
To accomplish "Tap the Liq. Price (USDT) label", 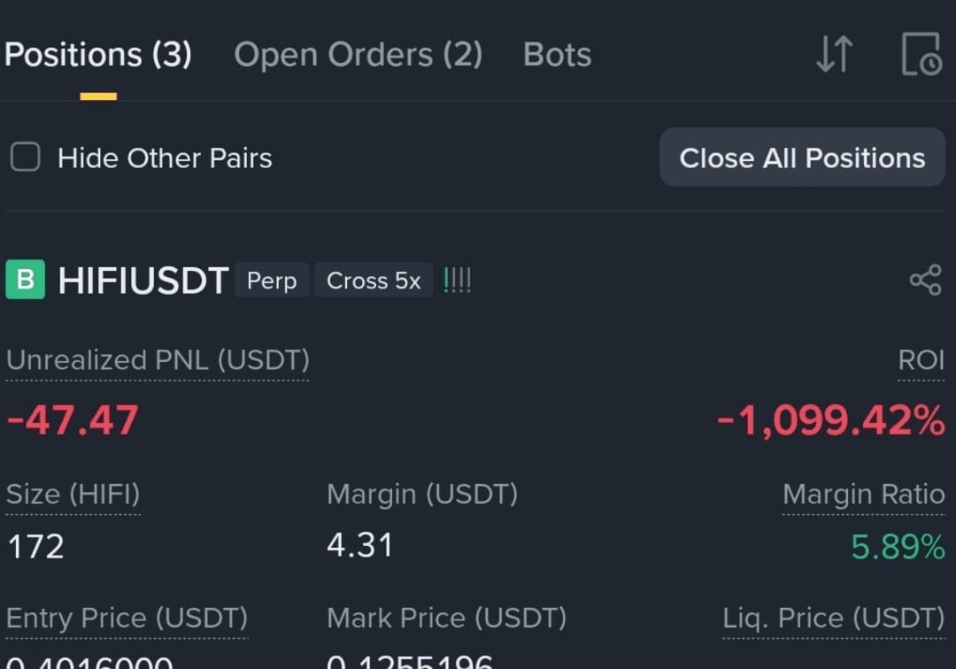I will point(834,619).
